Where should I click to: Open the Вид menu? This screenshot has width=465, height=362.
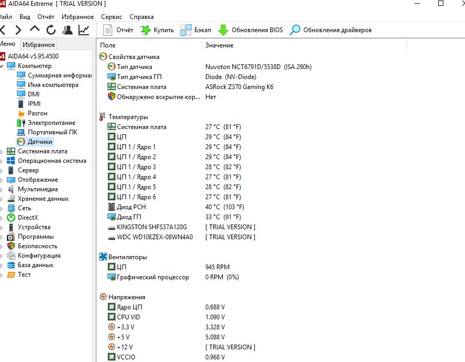[x=25, y=17]
